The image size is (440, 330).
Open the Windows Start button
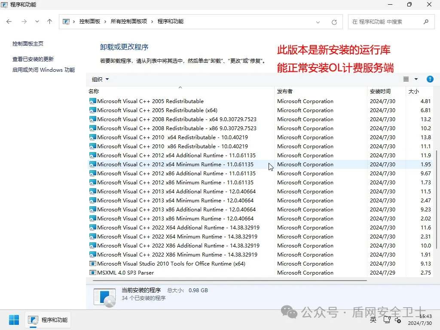click(14, 320)
